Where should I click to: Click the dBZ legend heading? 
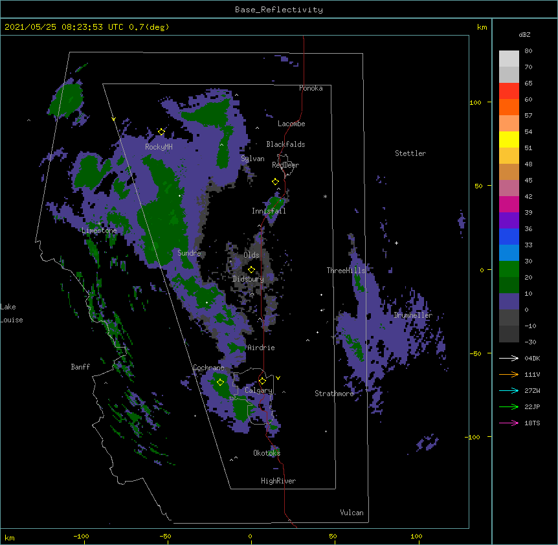[x=524, y=35]
